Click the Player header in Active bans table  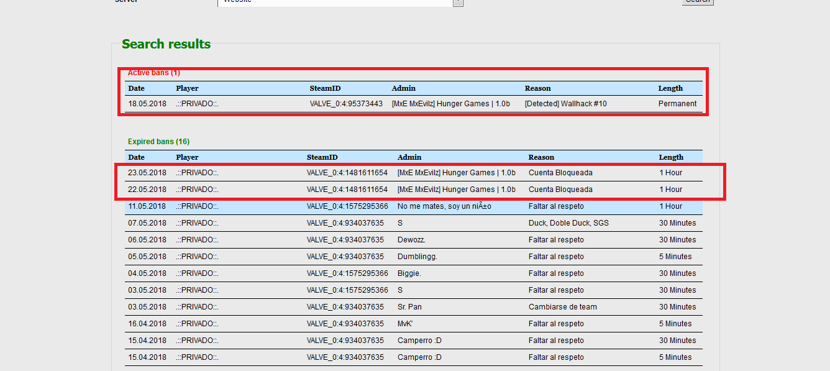pyautogui.click(x=187, y=88)
